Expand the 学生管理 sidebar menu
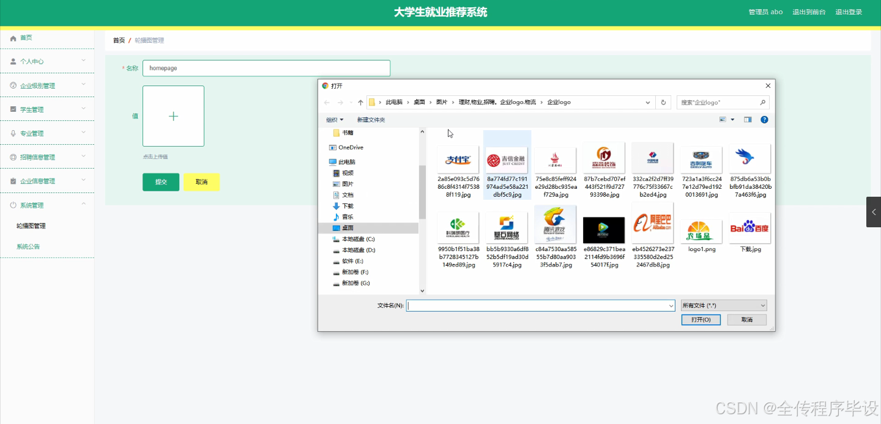The width and height of the screenshot is (881, 424). click(x=47, y=109)
